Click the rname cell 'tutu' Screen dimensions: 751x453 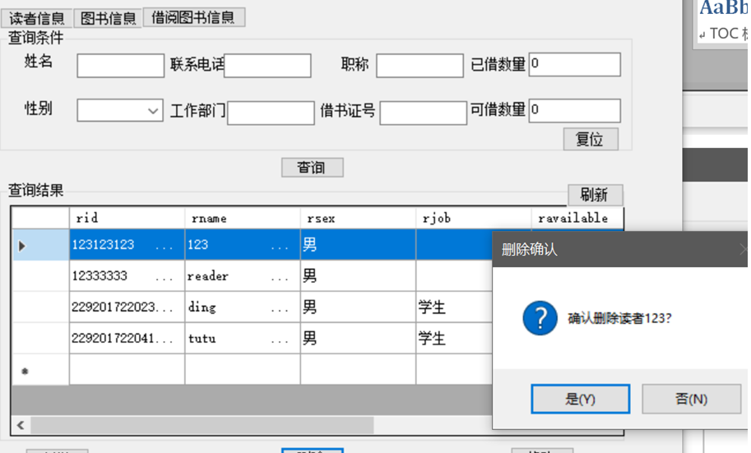click(243, 339)
